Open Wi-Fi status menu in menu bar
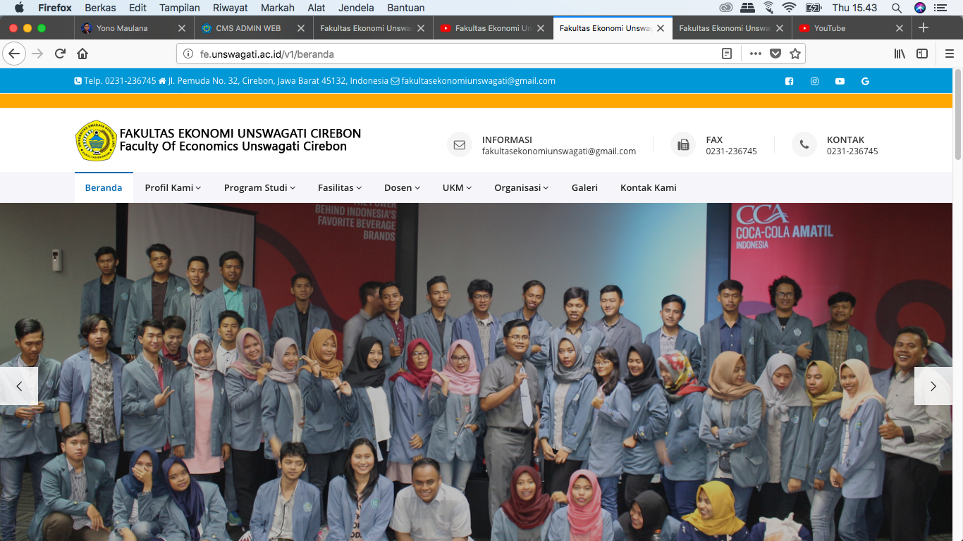963x541 pixels. (789, 8)
